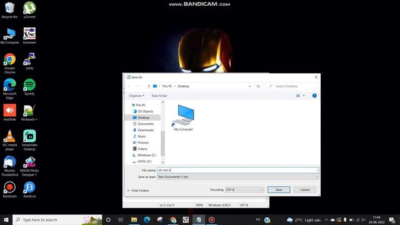
Task: Open the view options dropdown arrow
Action: (304, 96)
